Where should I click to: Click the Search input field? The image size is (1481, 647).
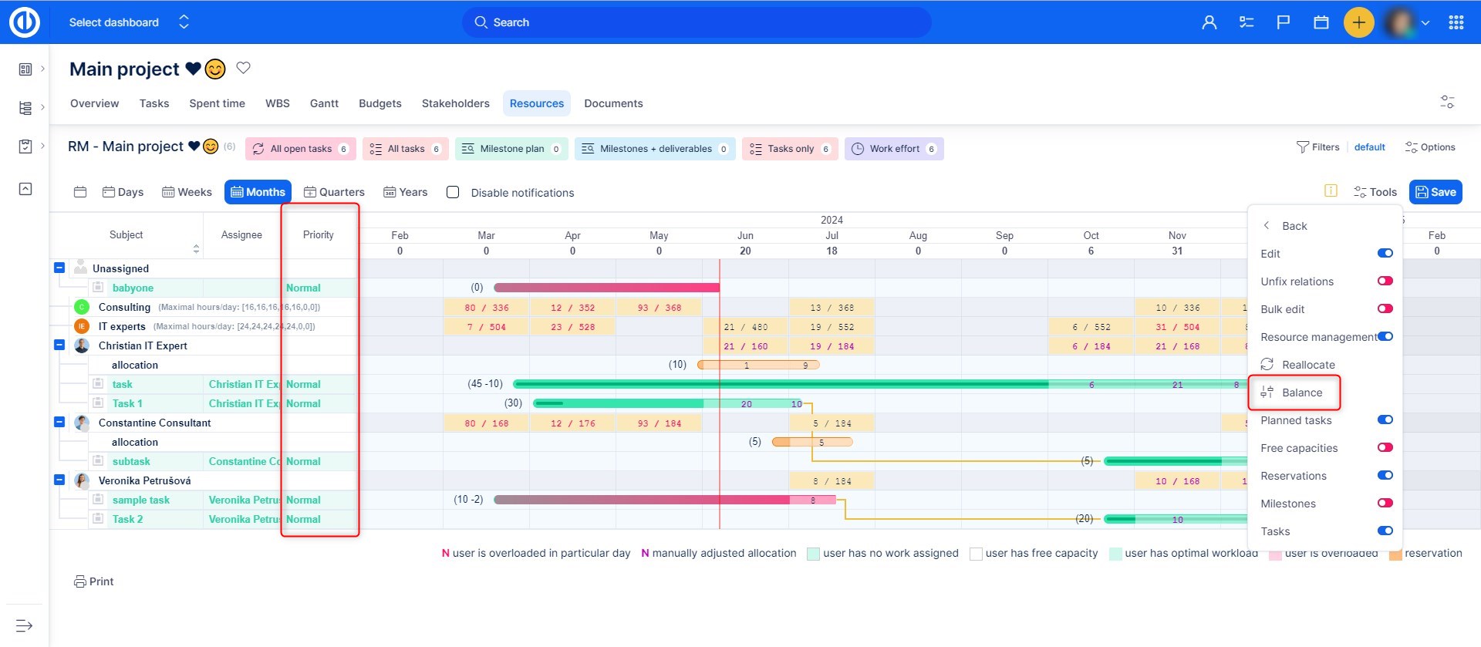click(696, 22)
